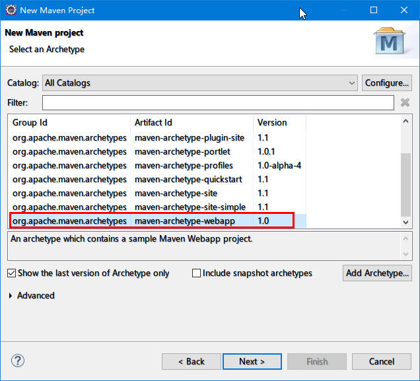Sort by the Group Id column header
The height and width of the screenshot is (381, 420).
click(69, 122)
